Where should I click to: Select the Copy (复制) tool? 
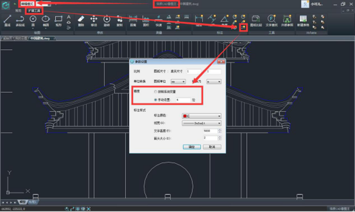(119, 21)
